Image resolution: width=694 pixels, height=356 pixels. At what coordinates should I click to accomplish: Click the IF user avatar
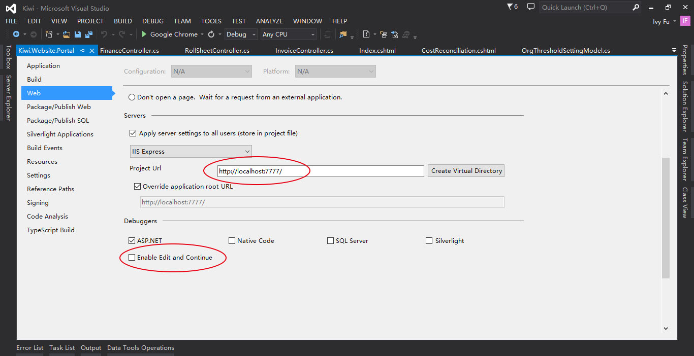click(685, 21)
